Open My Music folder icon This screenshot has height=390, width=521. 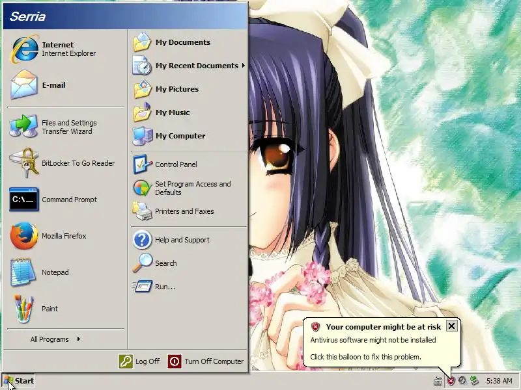pyautogui.click(x=142, y=112)
